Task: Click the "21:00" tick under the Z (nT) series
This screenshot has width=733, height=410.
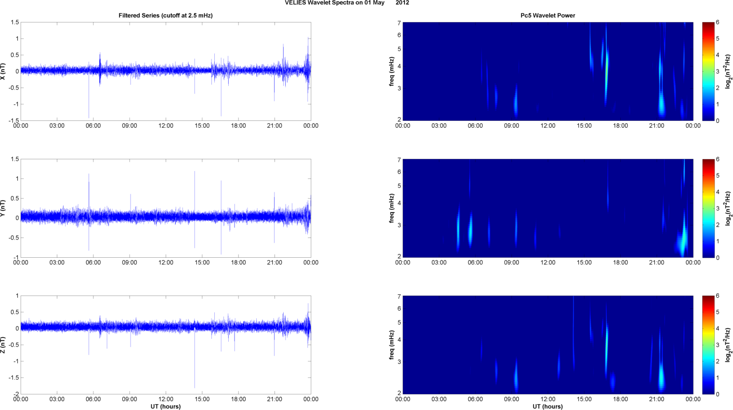Action: (275, 399)
